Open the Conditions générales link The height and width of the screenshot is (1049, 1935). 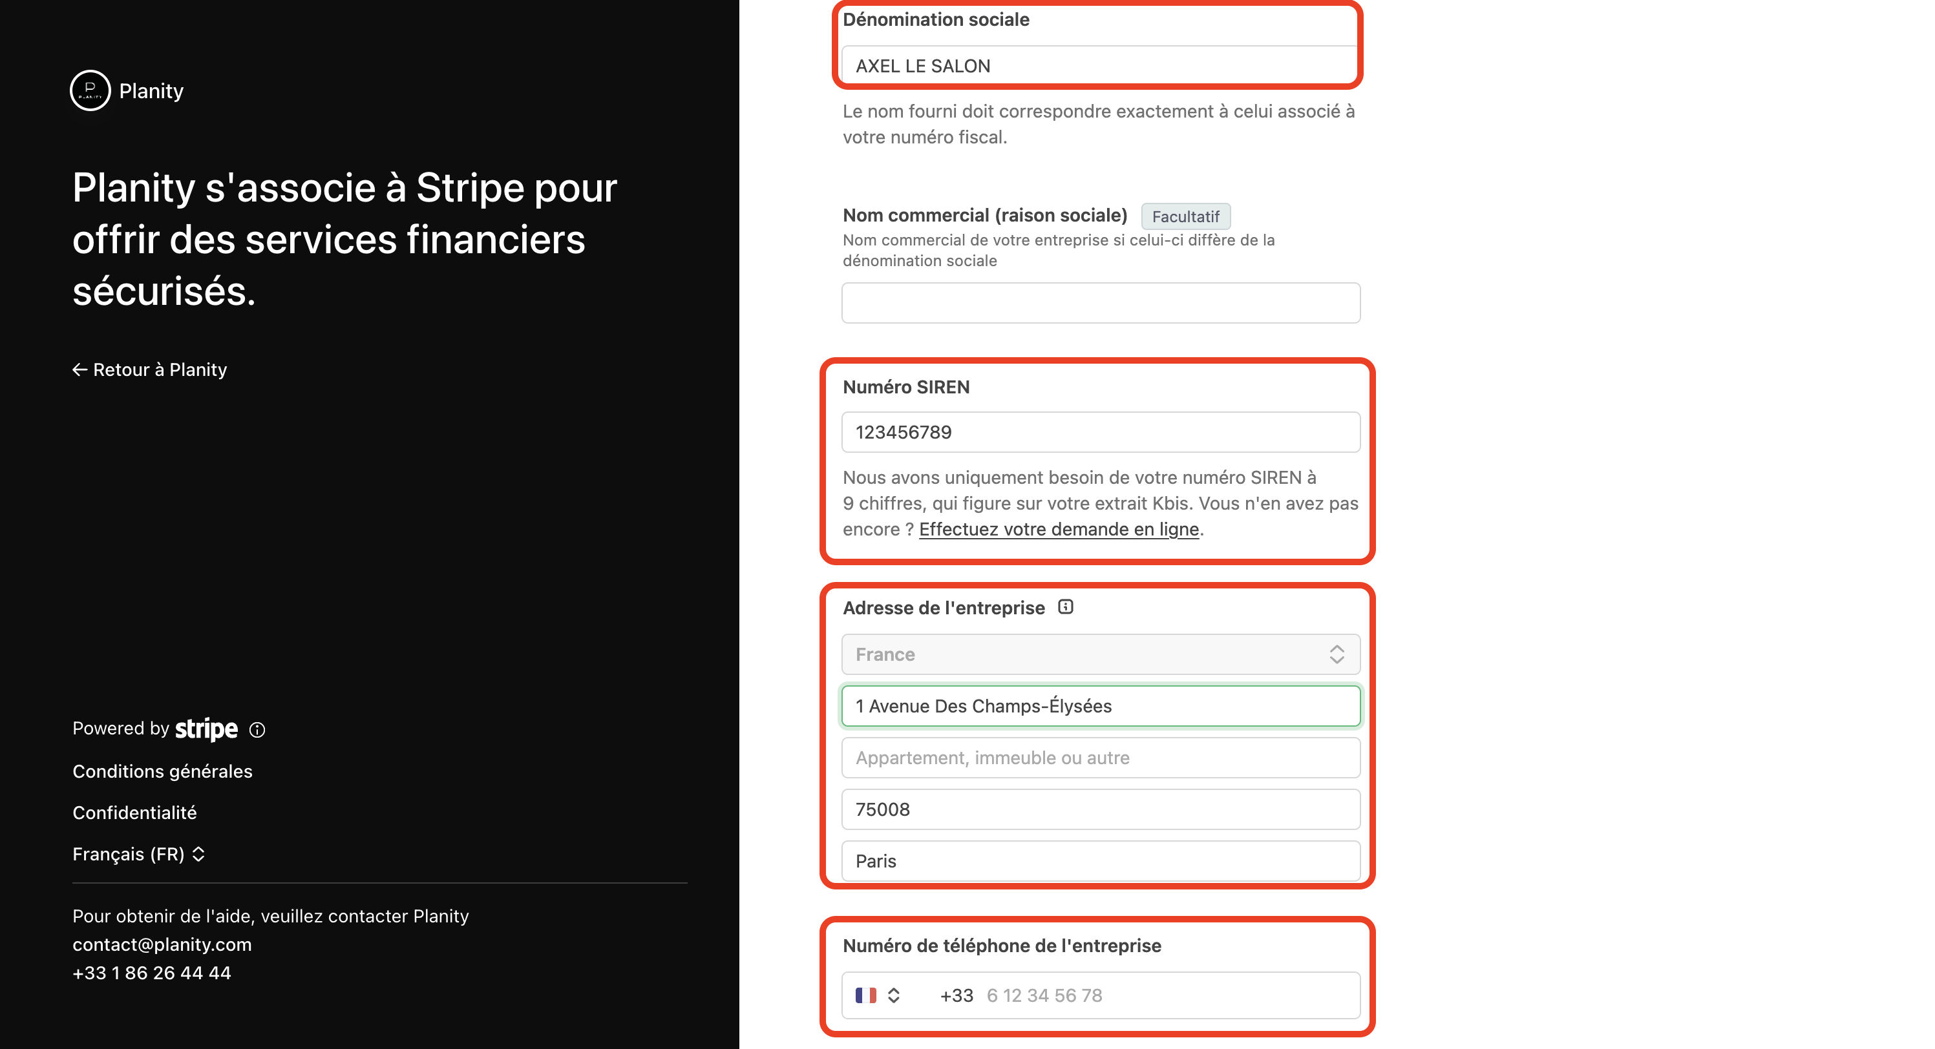162,772
